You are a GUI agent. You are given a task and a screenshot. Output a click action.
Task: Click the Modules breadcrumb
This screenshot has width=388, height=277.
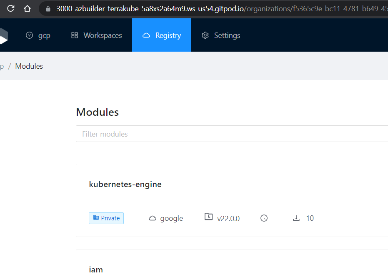coord(29,66)
